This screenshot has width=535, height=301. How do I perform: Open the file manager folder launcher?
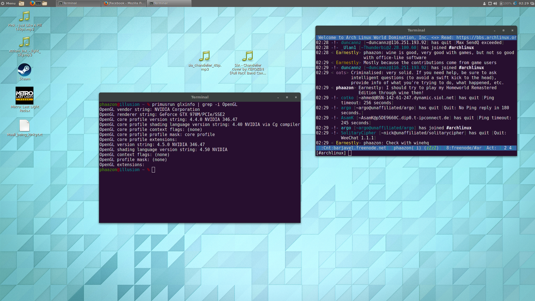tap(45, 3)
